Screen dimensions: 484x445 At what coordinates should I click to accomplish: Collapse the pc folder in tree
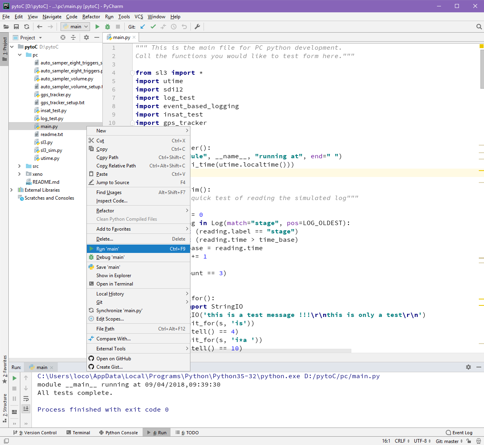point(19,55)
